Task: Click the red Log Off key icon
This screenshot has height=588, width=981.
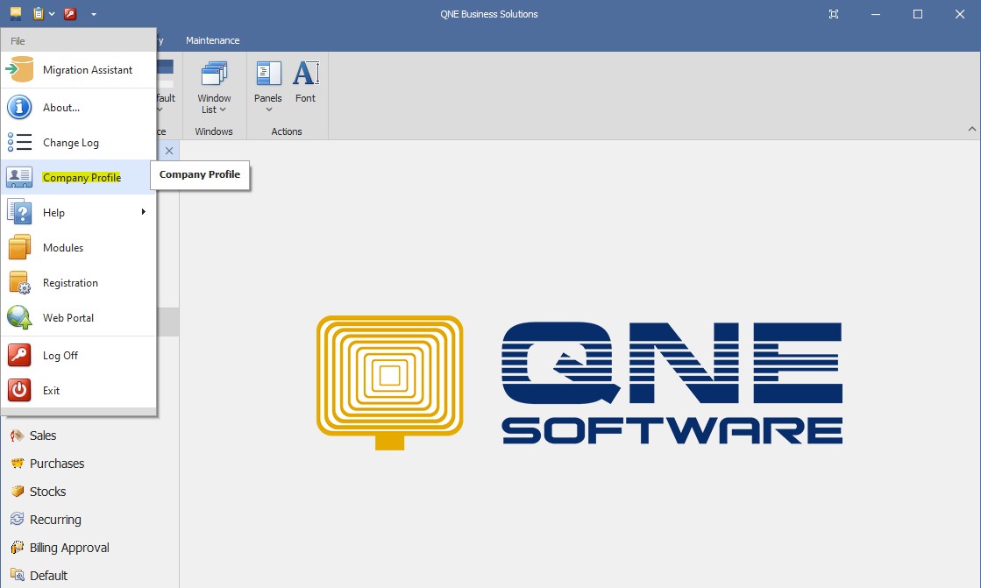Action: pos(19,355)
